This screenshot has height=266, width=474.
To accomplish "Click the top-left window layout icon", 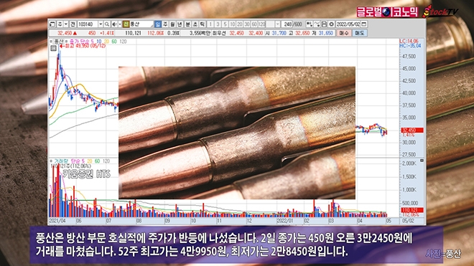I will point(52,24).
